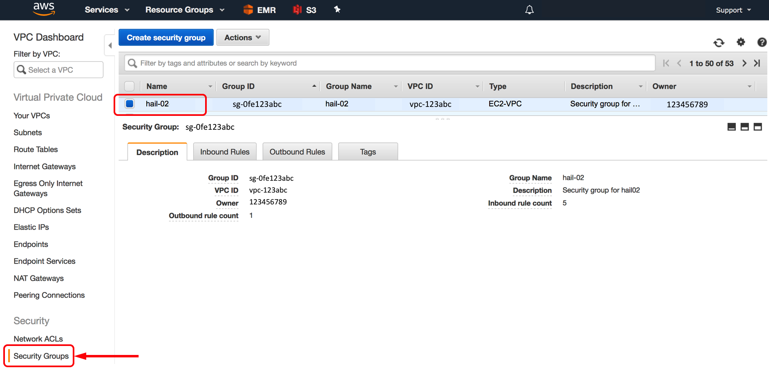The width and height of the screenshot is (769, 368).
Task: Open Your VPCs in sidebar
Action: click(32, 116)
